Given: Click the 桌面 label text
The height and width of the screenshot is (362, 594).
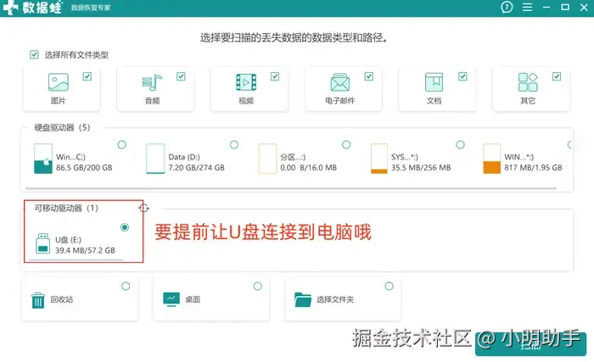Looking at the screenshot, I should click(193, 299).
